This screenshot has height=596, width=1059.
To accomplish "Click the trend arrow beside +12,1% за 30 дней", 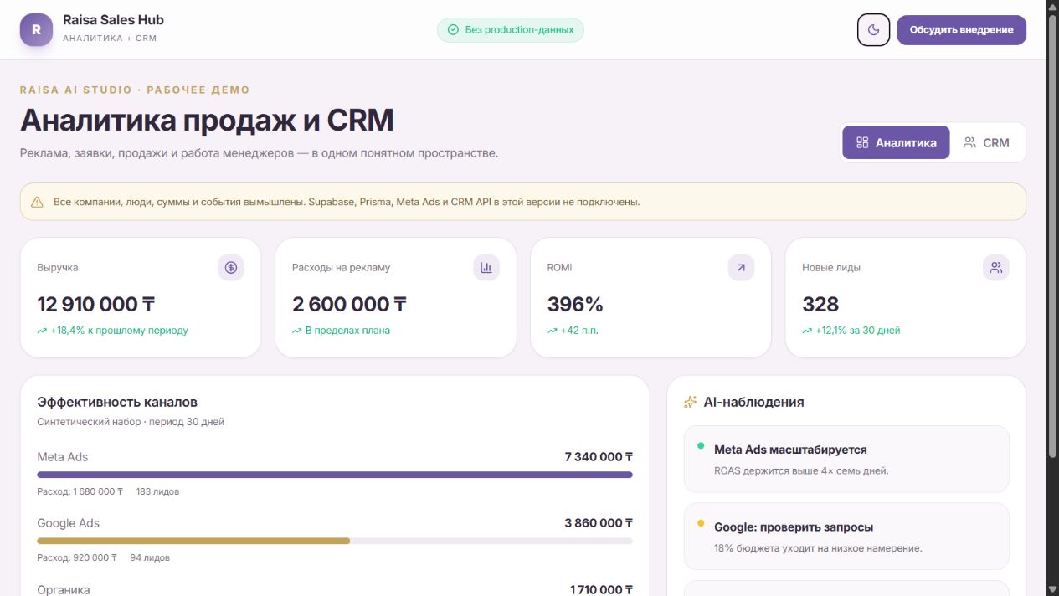I will click(x=807, y=331).
